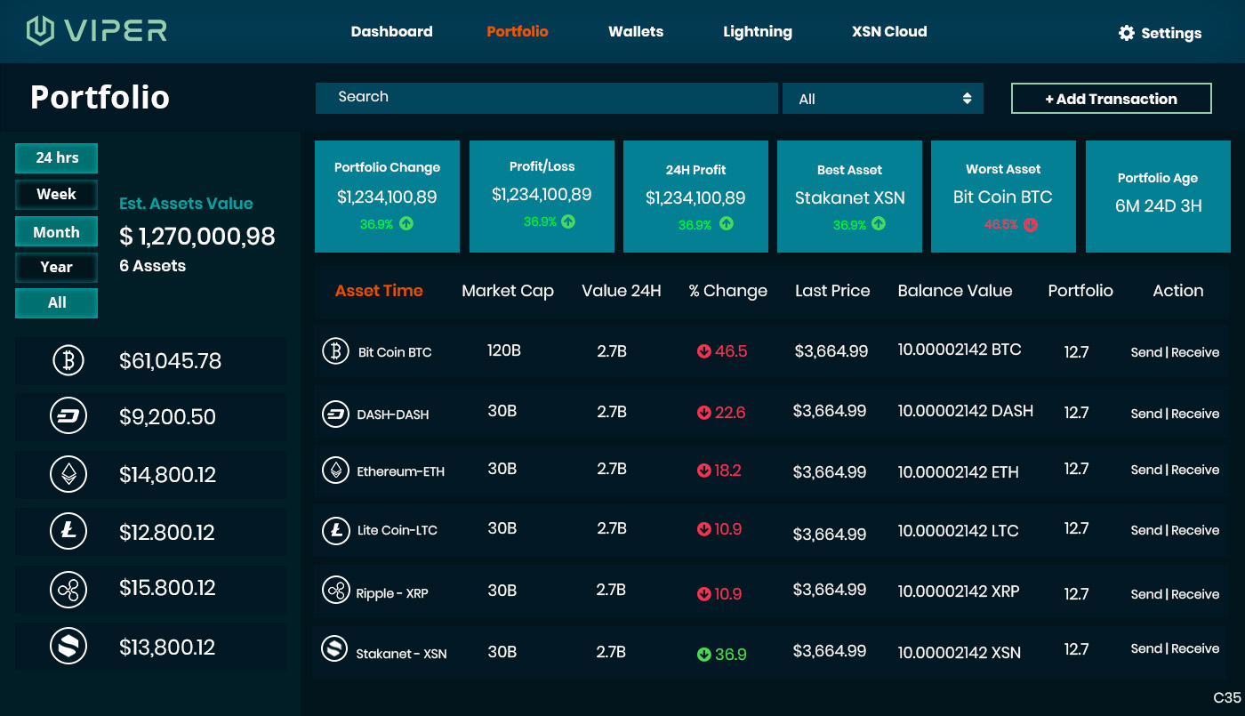Open the XSN Cloud tab
The width and height of the screenshot is (1245, 716).
click(889, 31)
